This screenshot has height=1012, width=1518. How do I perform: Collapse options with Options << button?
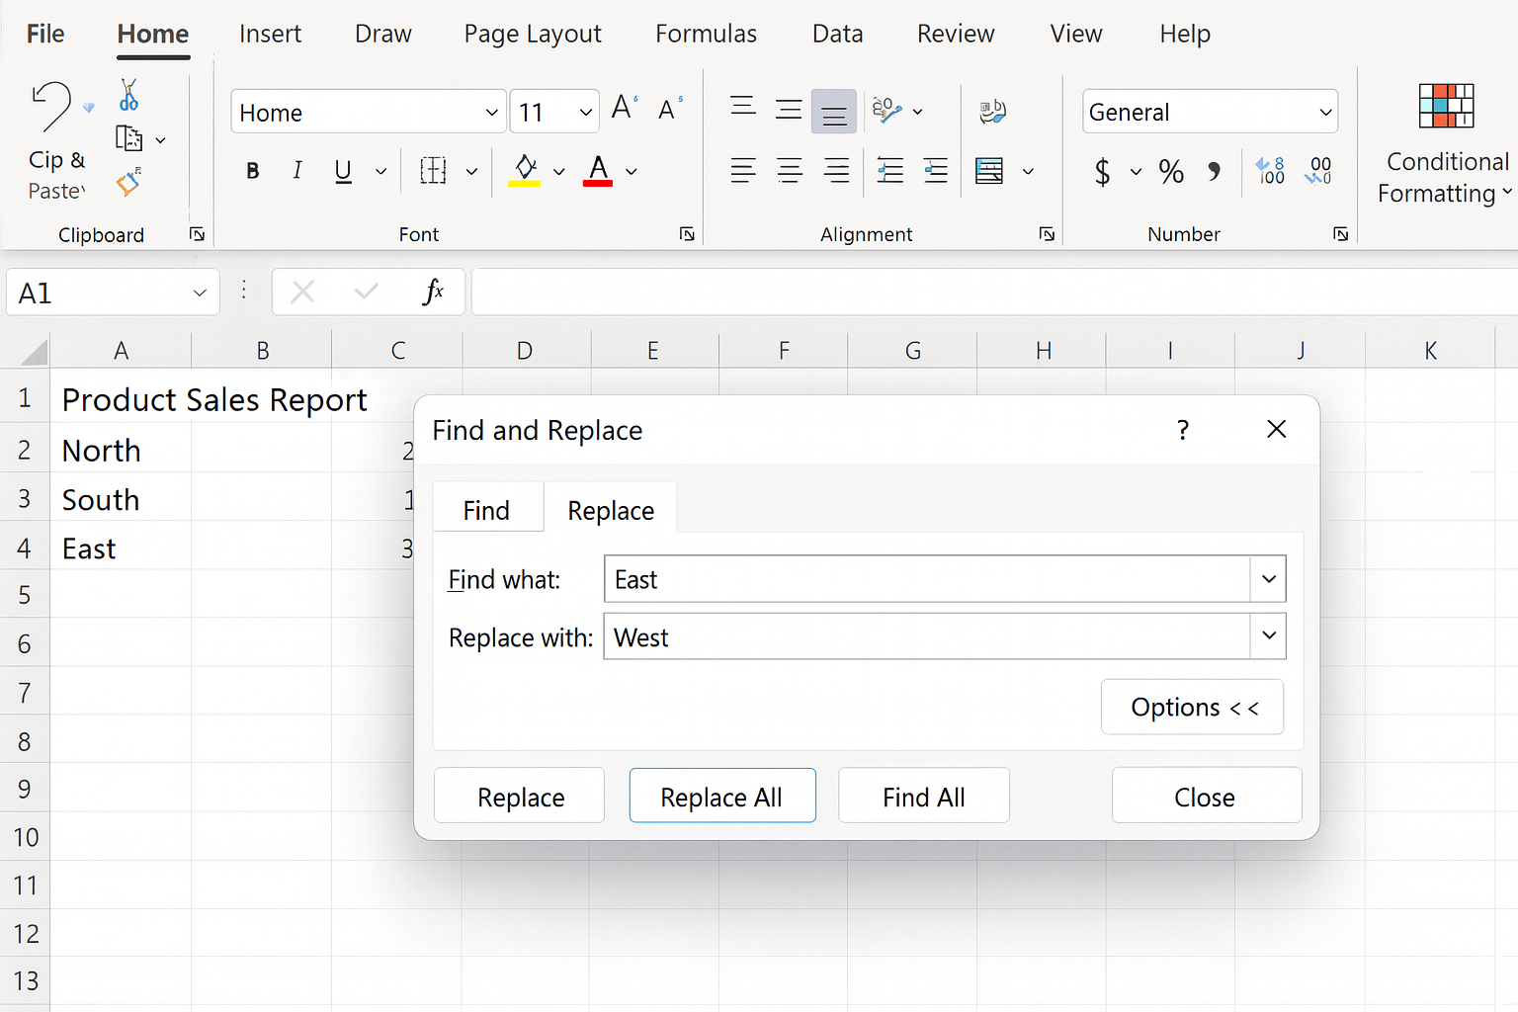coord(1193,707)
